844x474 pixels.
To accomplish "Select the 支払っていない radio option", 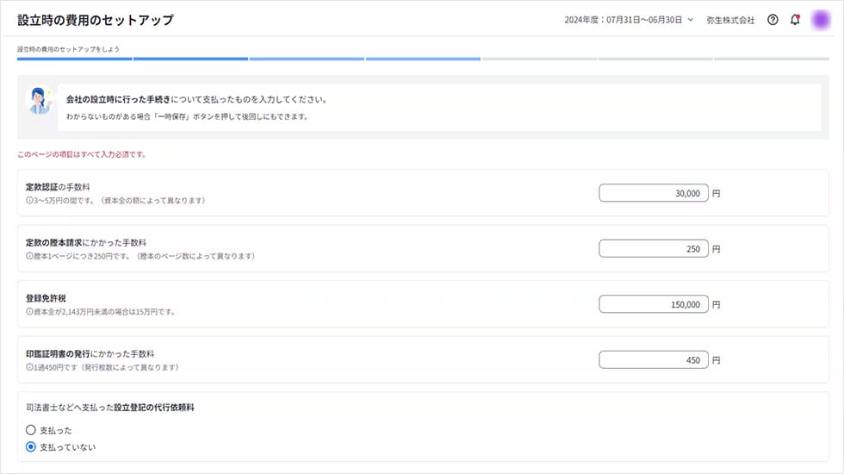I will pos(31,447).
